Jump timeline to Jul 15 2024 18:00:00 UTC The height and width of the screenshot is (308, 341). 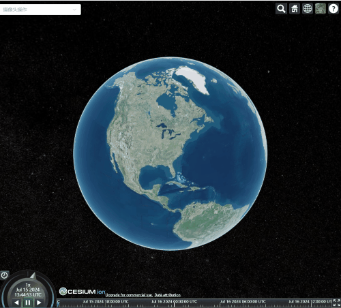106,302
